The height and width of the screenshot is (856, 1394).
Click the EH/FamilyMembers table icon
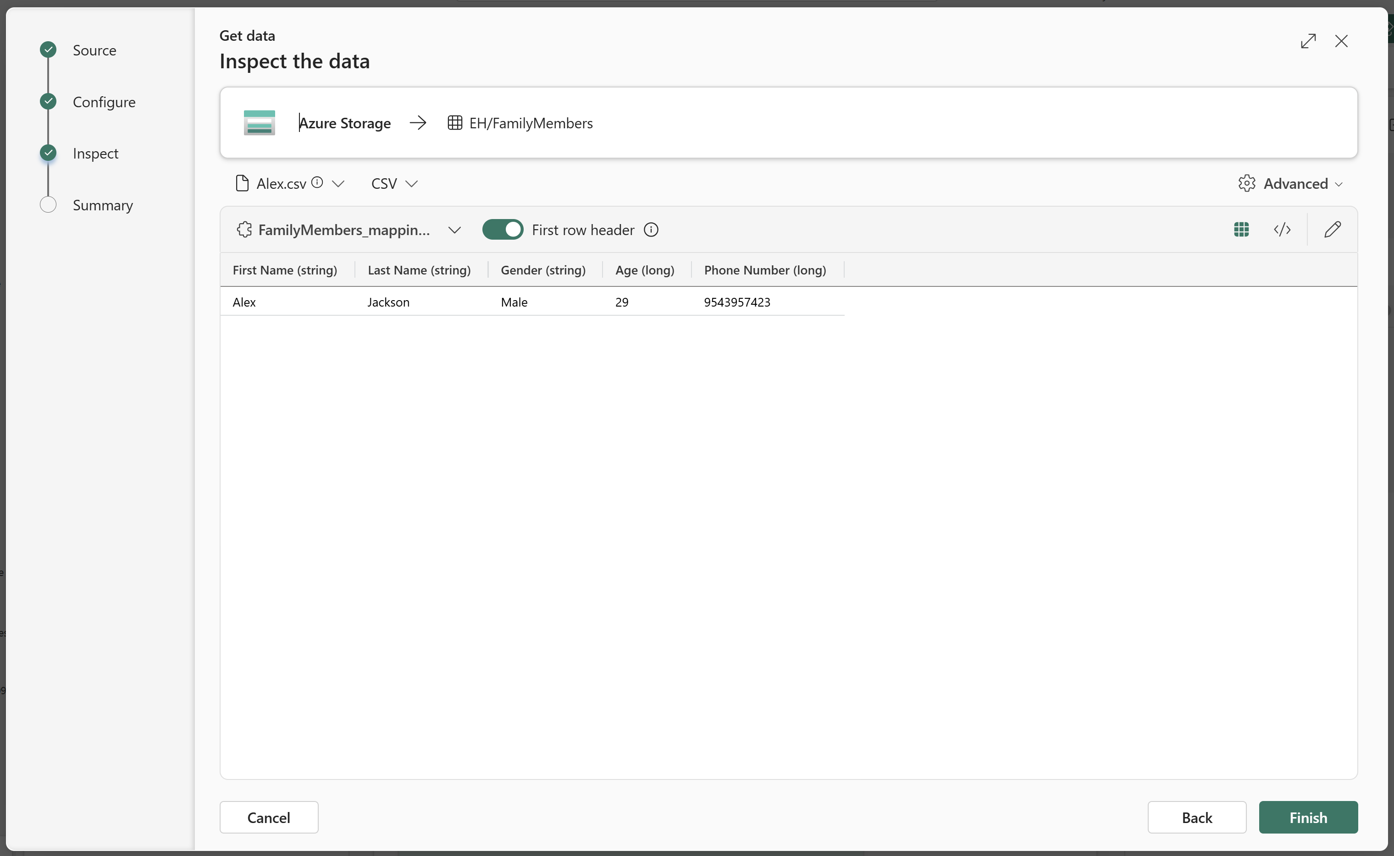454,122
